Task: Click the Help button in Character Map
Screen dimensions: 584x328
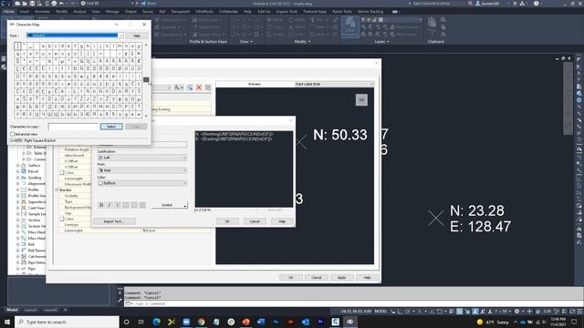Action: [x=136, y=36]
